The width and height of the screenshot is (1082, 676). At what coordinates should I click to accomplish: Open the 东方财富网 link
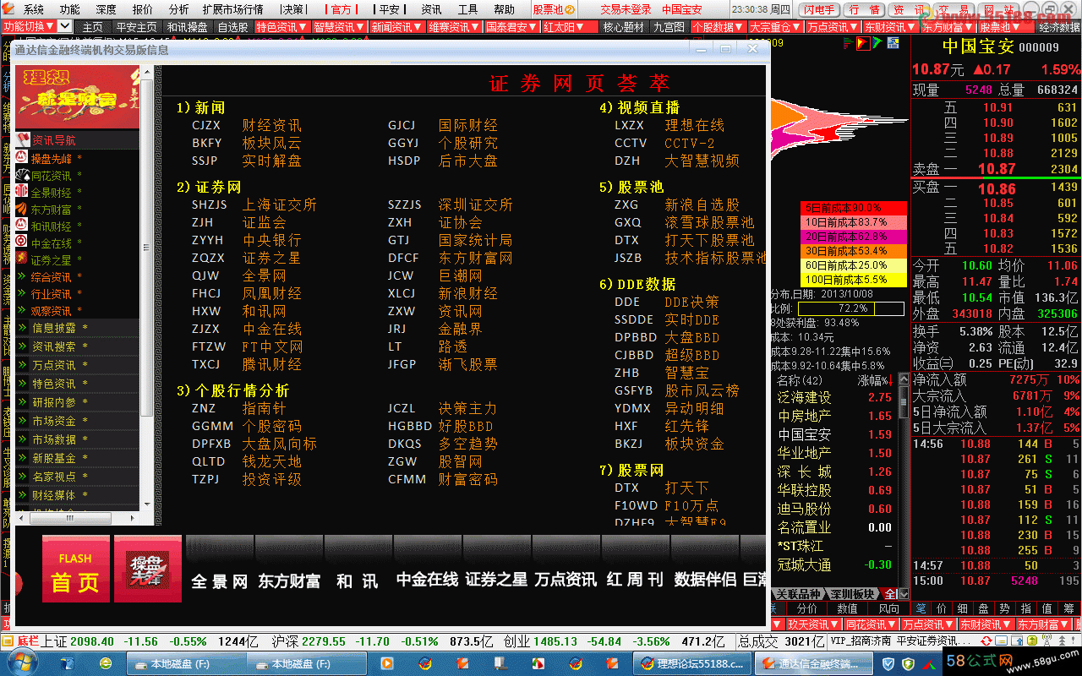tap(475, 258)
